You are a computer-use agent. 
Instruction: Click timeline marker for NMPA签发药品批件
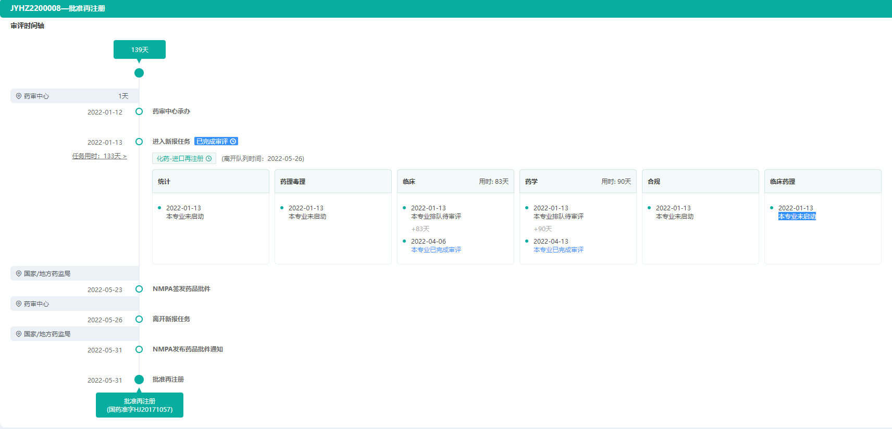(139, 289)
